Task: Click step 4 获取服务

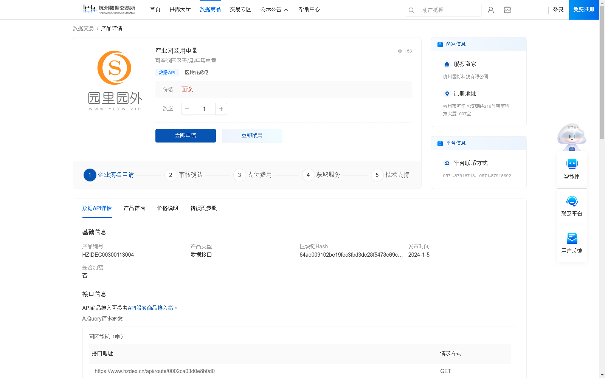Action: tap(321, 175)
